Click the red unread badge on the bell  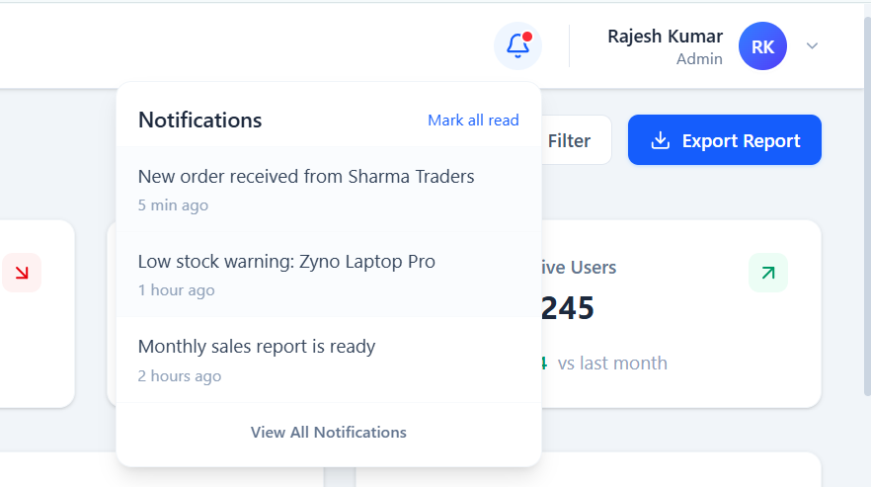pos(527,37)
